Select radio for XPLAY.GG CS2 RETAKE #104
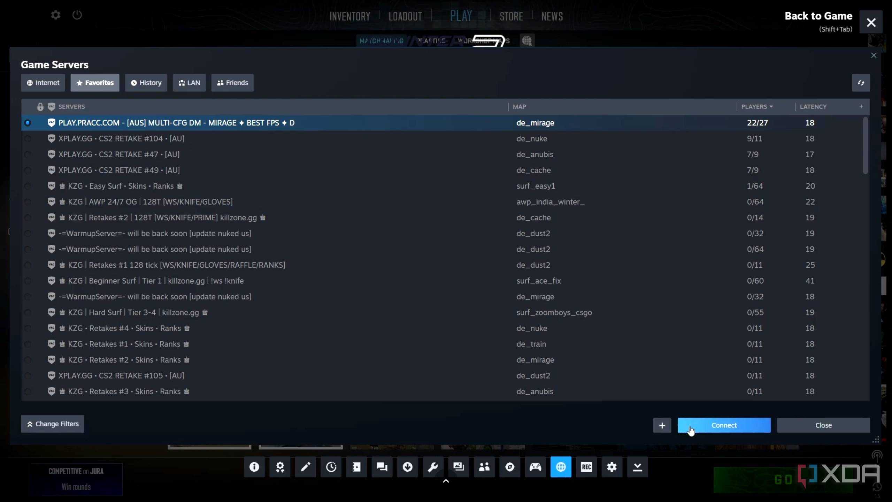The height and width of the screenshot is (502, 892). (28, 139)
